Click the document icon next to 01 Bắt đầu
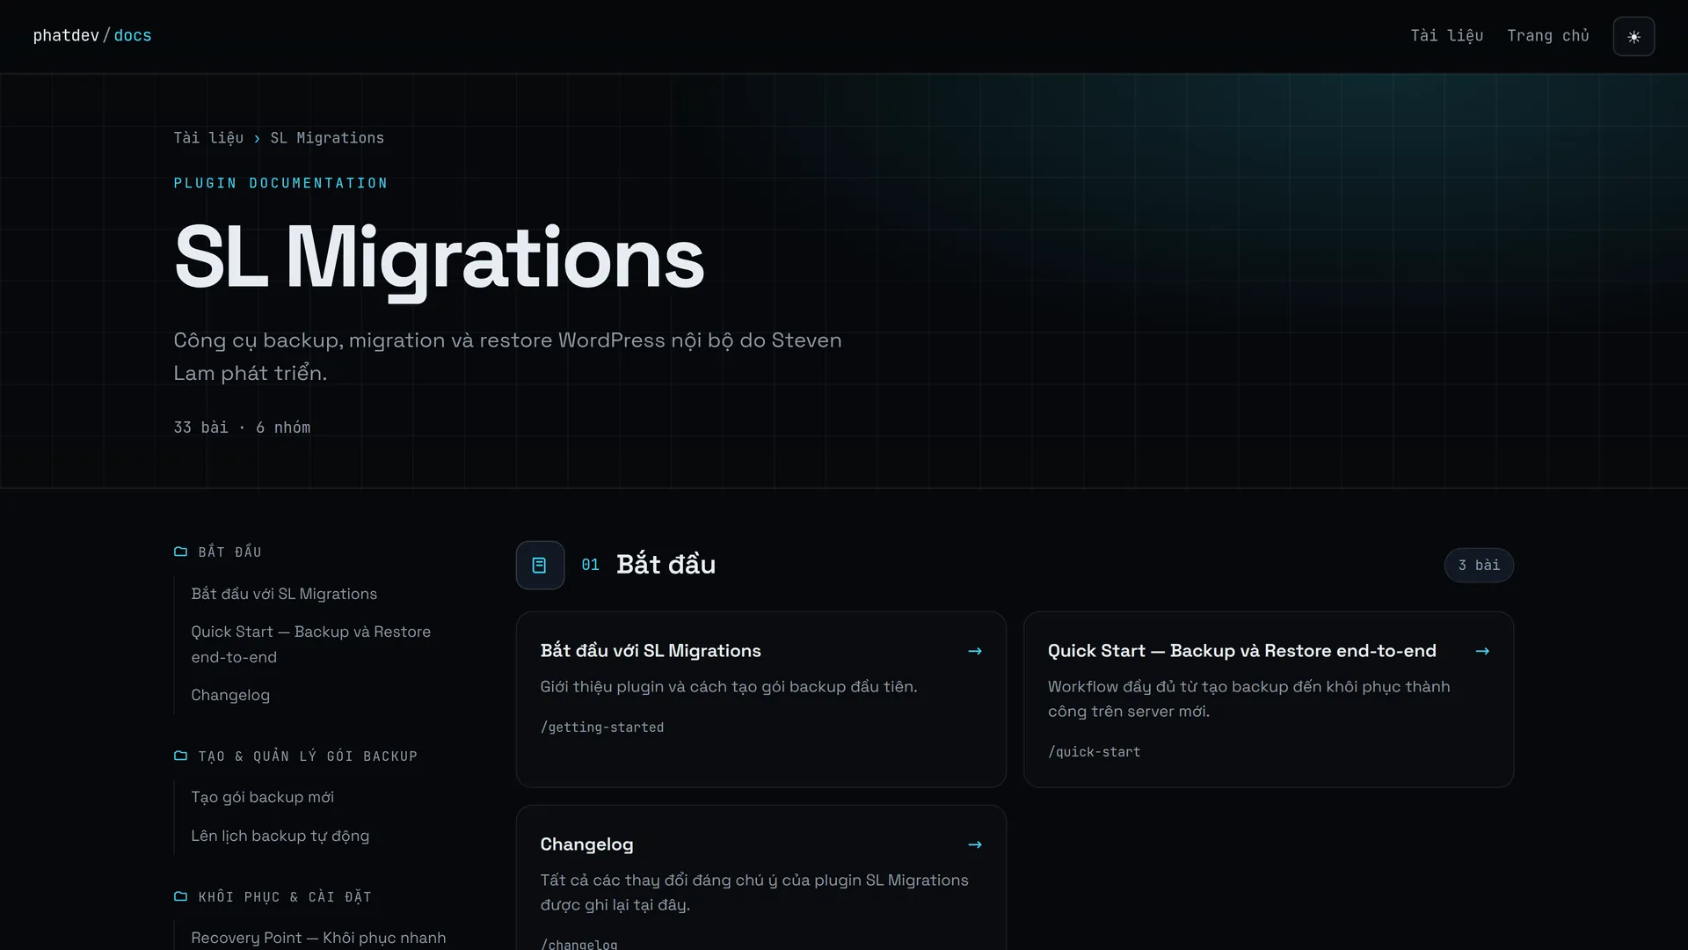The image size is (1688, 950). tap(540, 565)
